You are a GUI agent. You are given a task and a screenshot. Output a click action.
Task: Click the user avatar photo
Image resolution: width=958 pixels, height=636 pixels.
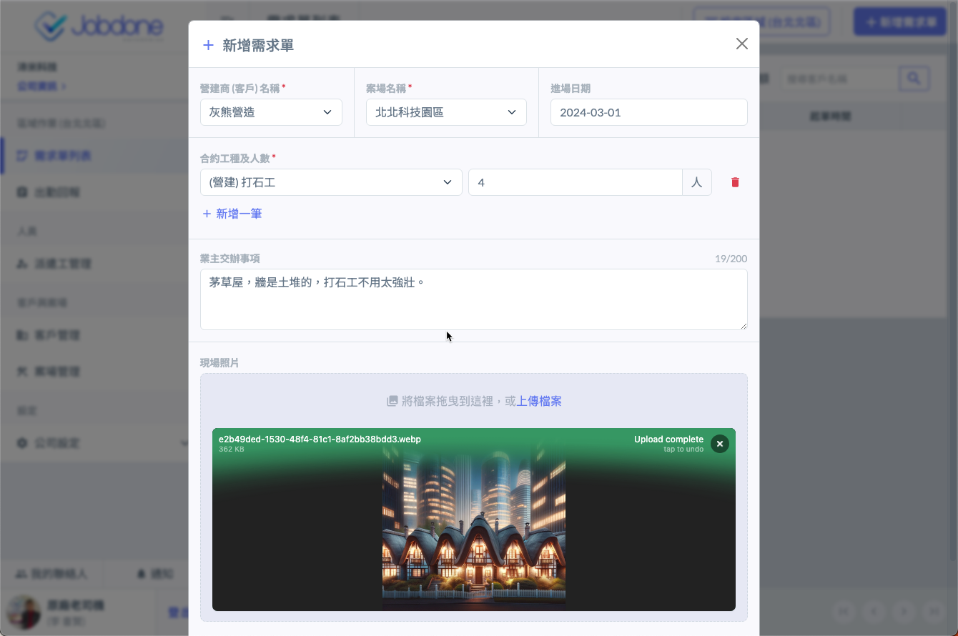[24, 612]
